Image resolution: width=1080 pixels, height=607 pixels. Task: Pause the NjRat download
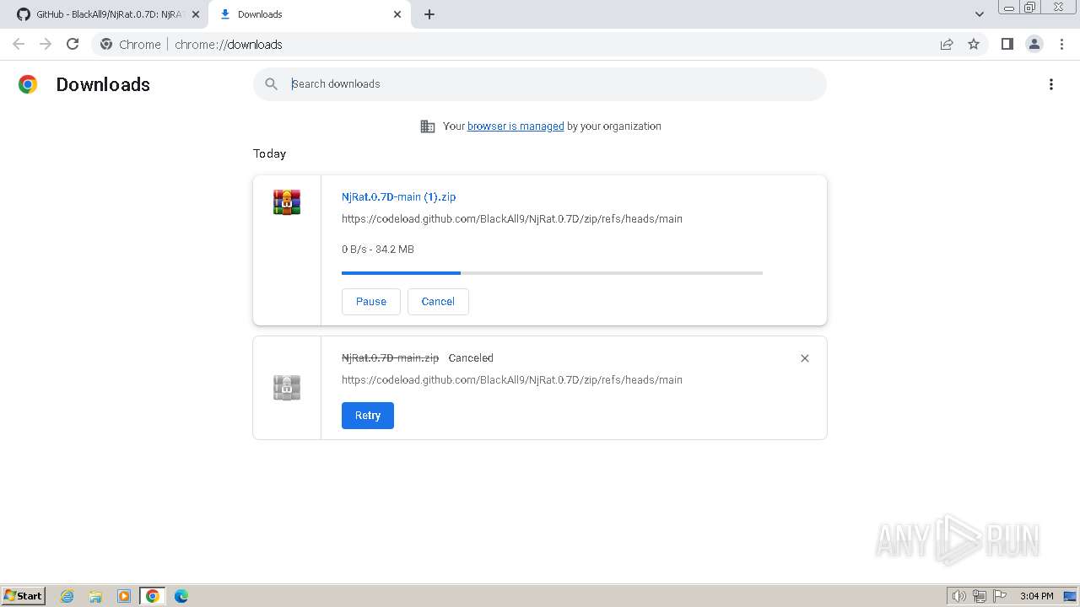pos(371,302)
